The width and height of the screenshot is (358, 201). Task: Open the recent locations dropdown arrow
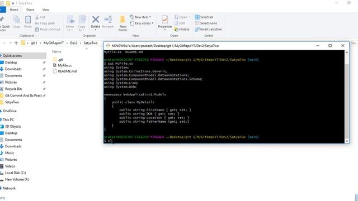[x=10, y=43]
